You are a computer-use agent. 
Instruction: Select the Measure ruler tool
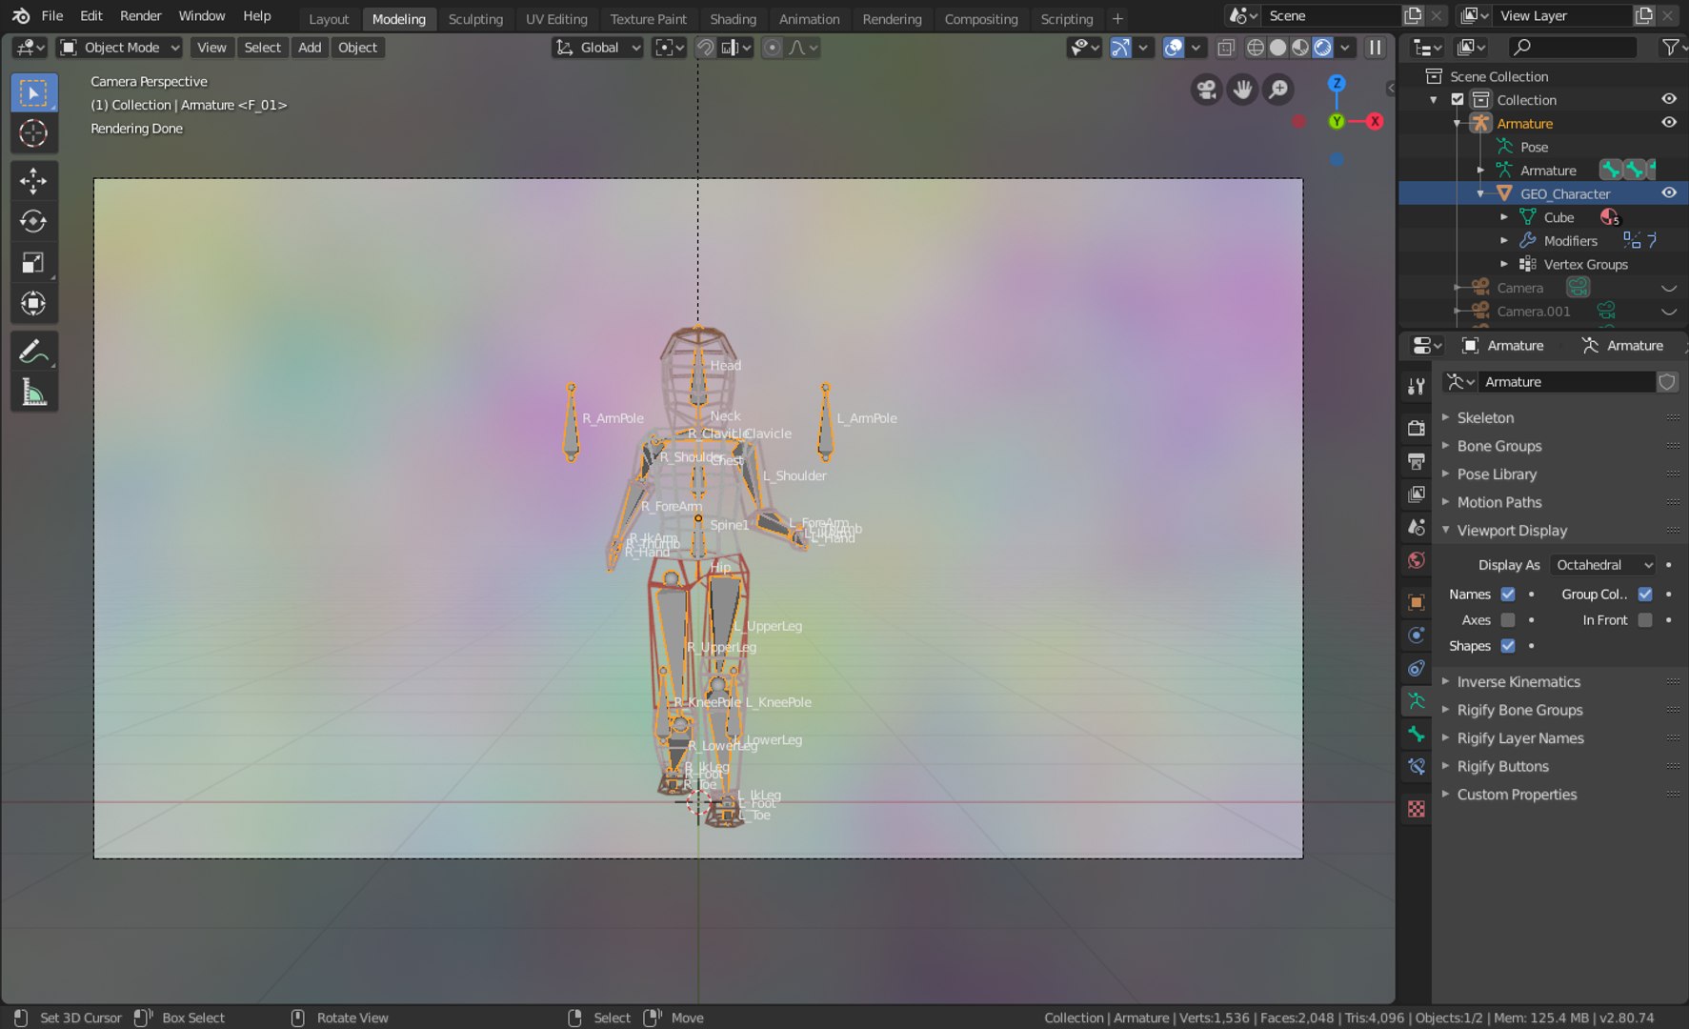click(33, 393)
